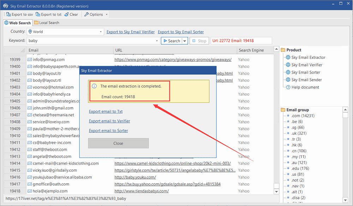353x206 pixels.
Task: Open Sky Email Verifier product entry
Action: pos(307,65)
